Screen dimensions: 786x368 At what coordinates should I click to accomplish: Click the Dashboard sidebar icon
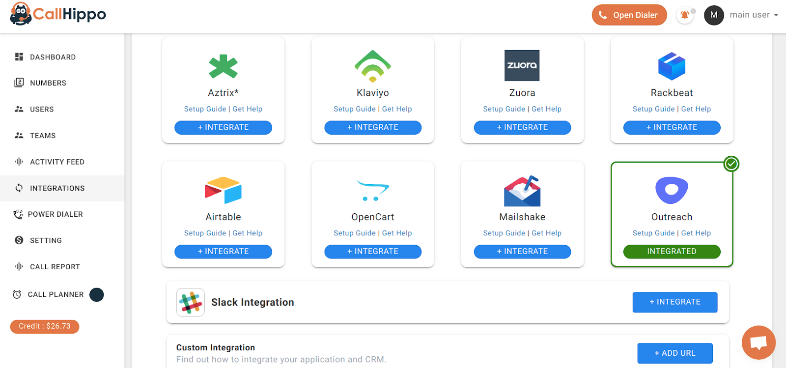[x=19, y=57]
